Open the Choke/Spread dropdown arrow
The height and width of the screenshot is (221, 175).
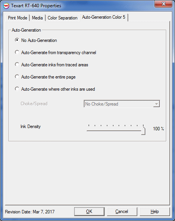tap(156, 104)
